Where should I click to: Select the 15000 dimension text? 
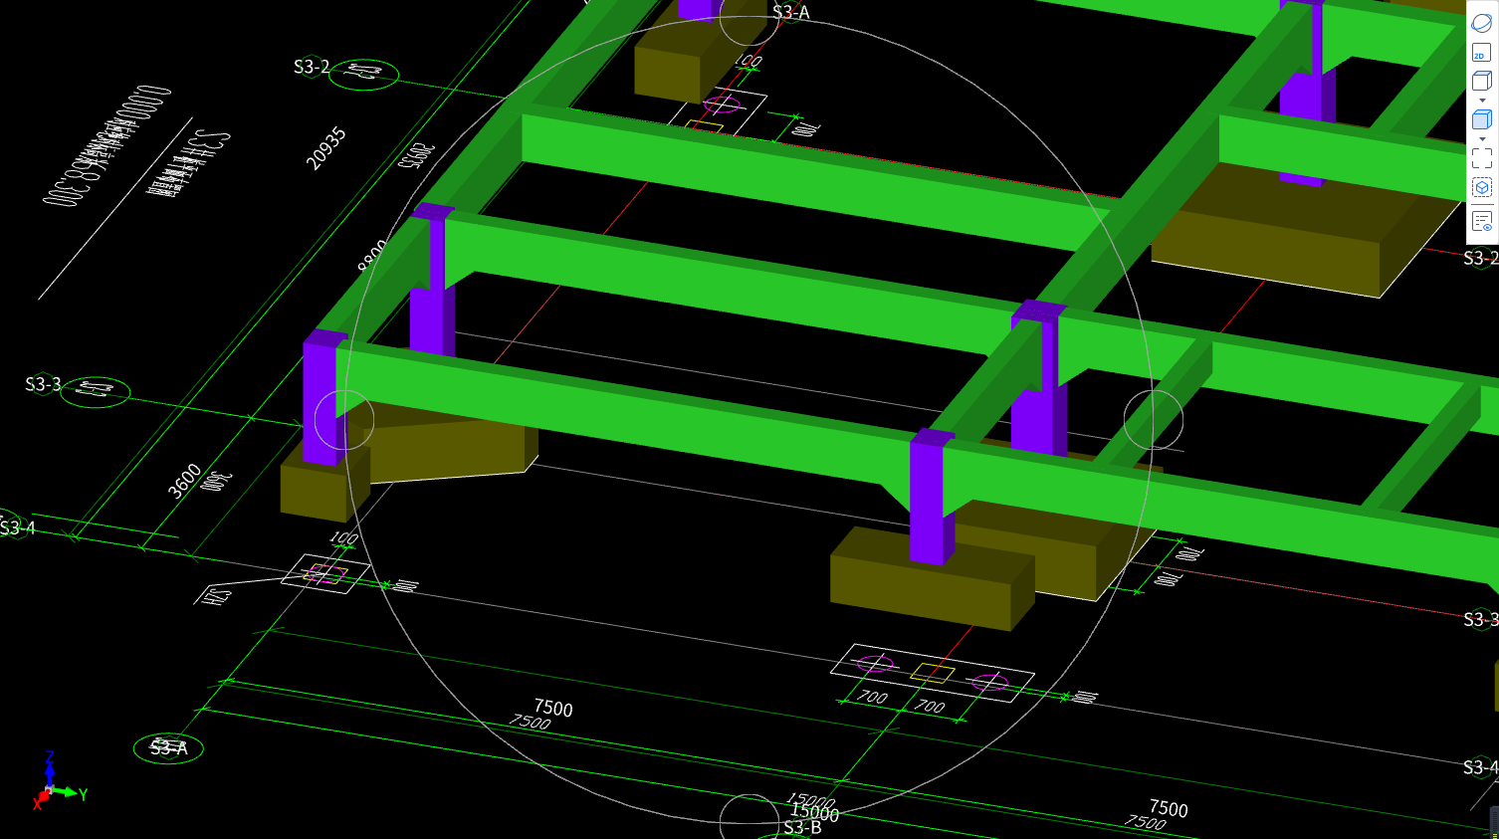pos(814,812)
